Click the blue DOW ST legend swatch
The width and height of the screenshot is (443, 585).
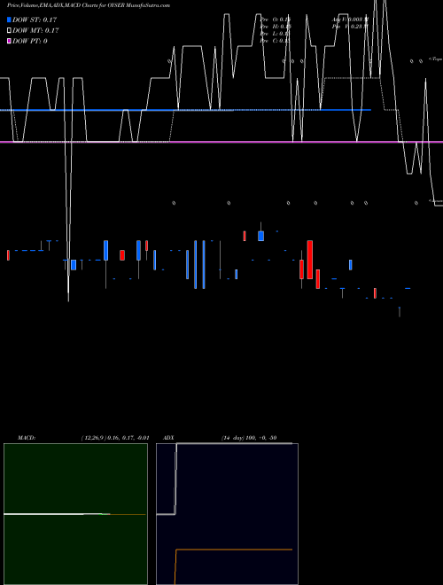pyautogui.click(x=9, y=19)
